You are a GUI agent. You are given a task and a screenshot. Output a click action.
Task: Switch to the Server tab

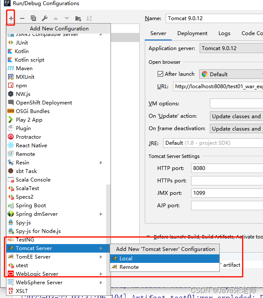(x=158, y=33)
